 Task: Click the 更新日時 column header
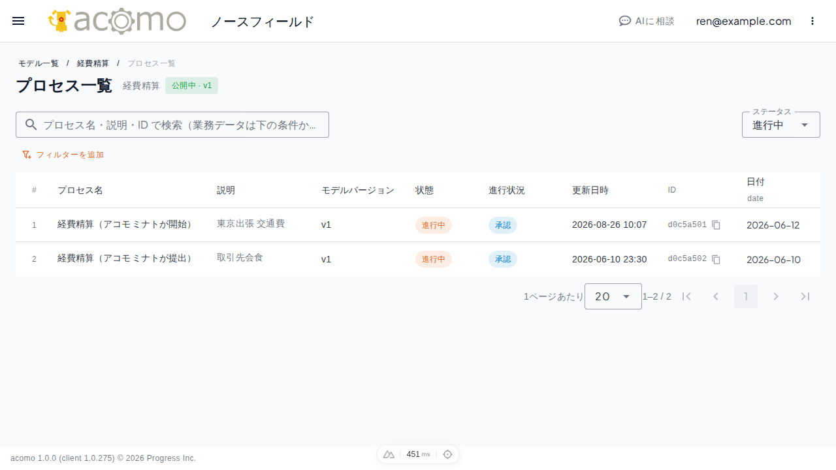tap(590, 190)
